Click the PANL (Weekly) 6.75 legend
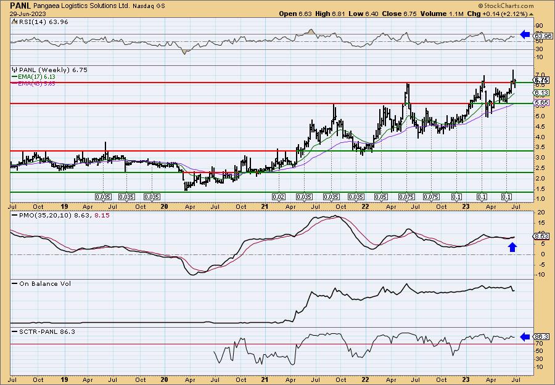The width and height of the screenshot is (555, 385). pos(49,70)
